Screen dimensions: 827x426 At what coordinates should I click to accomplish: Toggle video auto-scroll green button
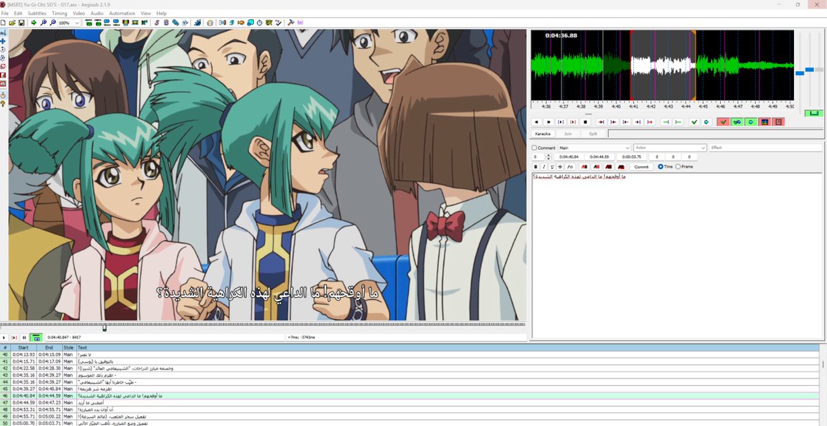point(37,338)
